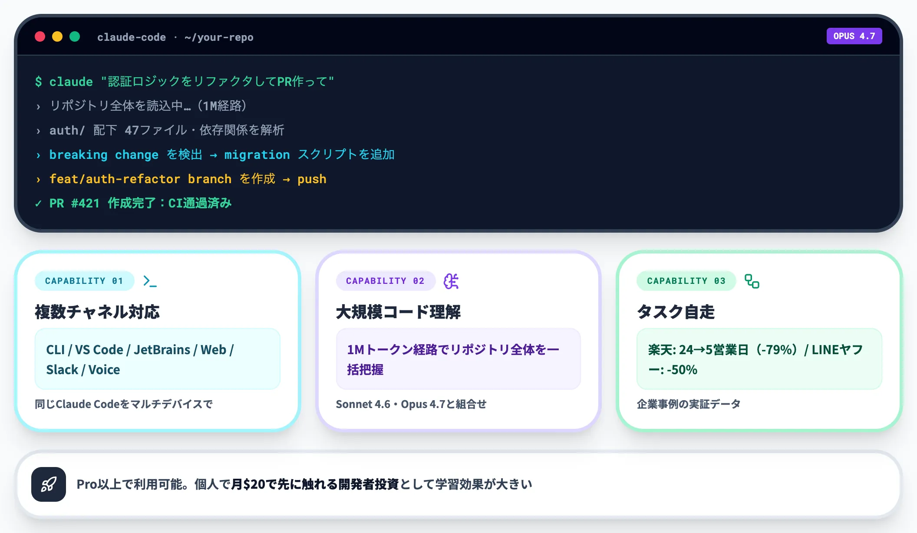The image size is (917, 533).
Task: Click the yellow window dot in terminal header
Action: tap(57, 36)
